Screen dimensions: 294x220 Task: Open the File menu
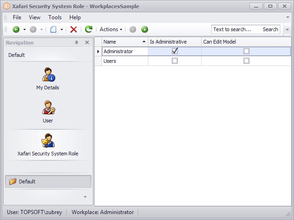click(17, 17)
